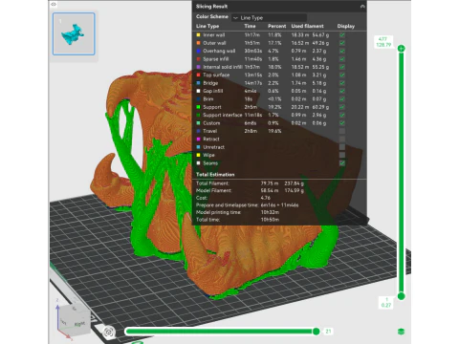
Task: Click the Slicing Result panel title
Action: click(211, 7)
